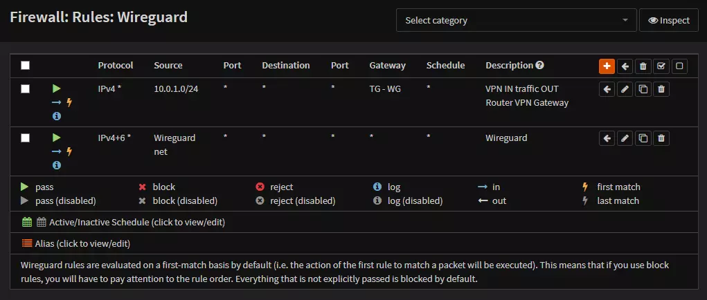
Task: Check the 10.0.1.0/24 rule checkbox
Action: [25, 89]
